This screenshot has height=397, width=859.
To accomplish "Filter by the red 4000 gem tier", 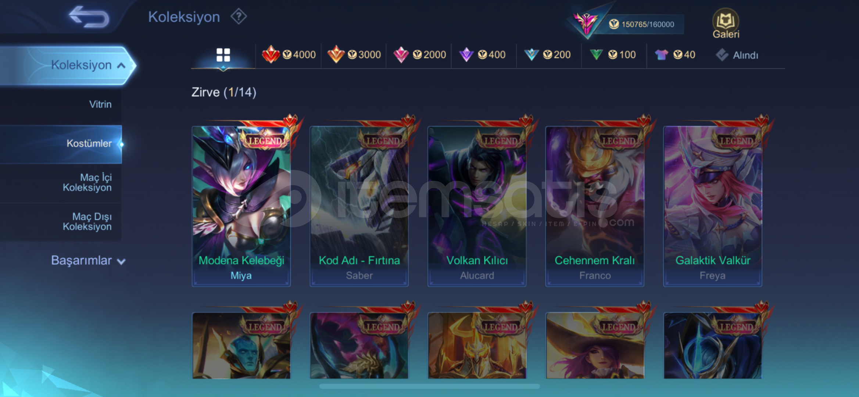I will pos(289,55).
